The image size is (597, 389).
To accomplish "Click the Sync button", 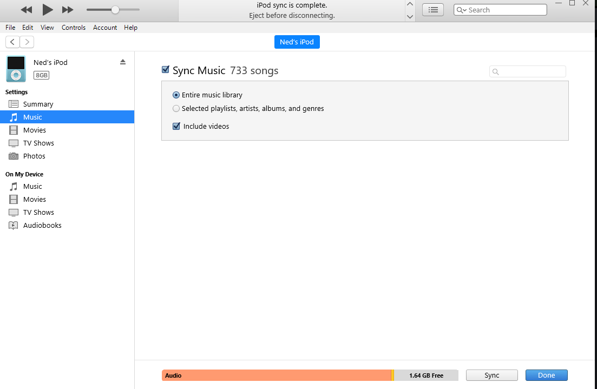I will [491, 375].
